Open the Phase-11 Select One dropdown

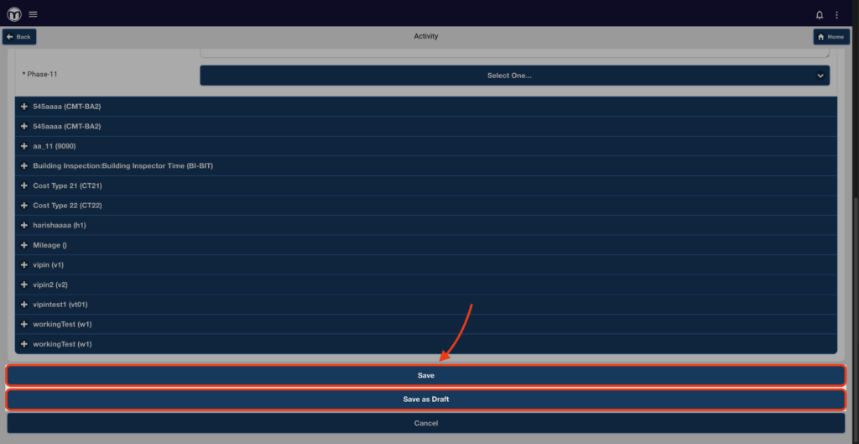point(514,76)
